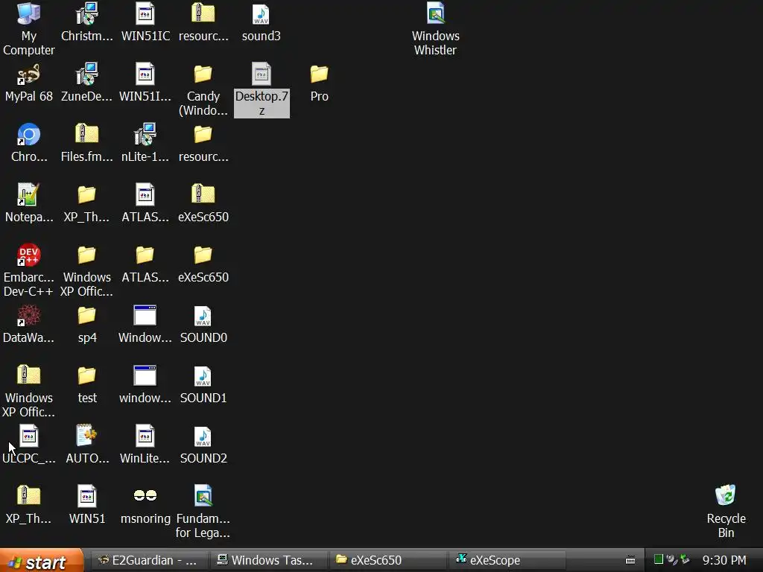Select the WIN51IC file icon
The width and height of the screenshot is (763, 572).
pyautogui.click(x=145, y=14)
